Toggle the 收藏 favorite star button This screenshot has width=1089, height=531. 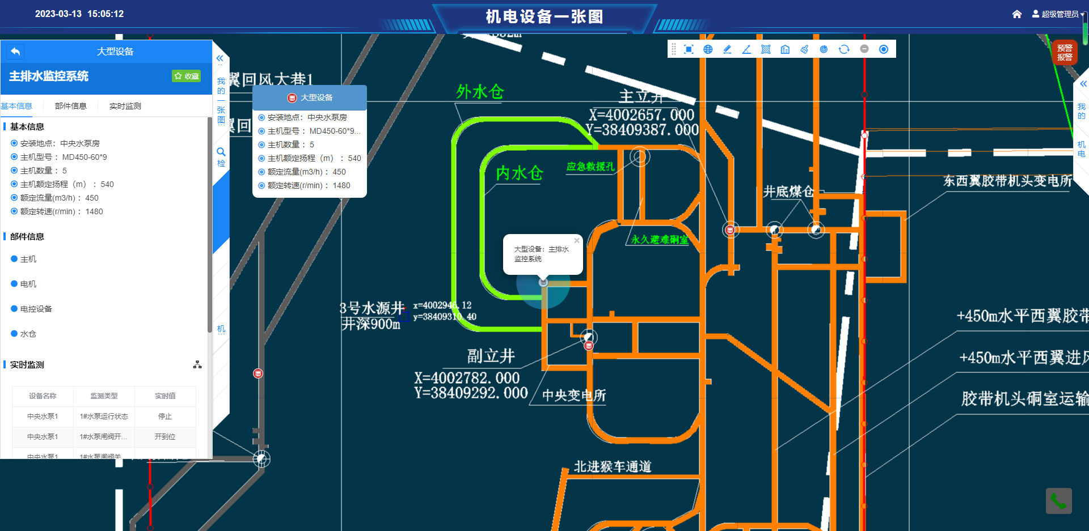tap(187, 76)
